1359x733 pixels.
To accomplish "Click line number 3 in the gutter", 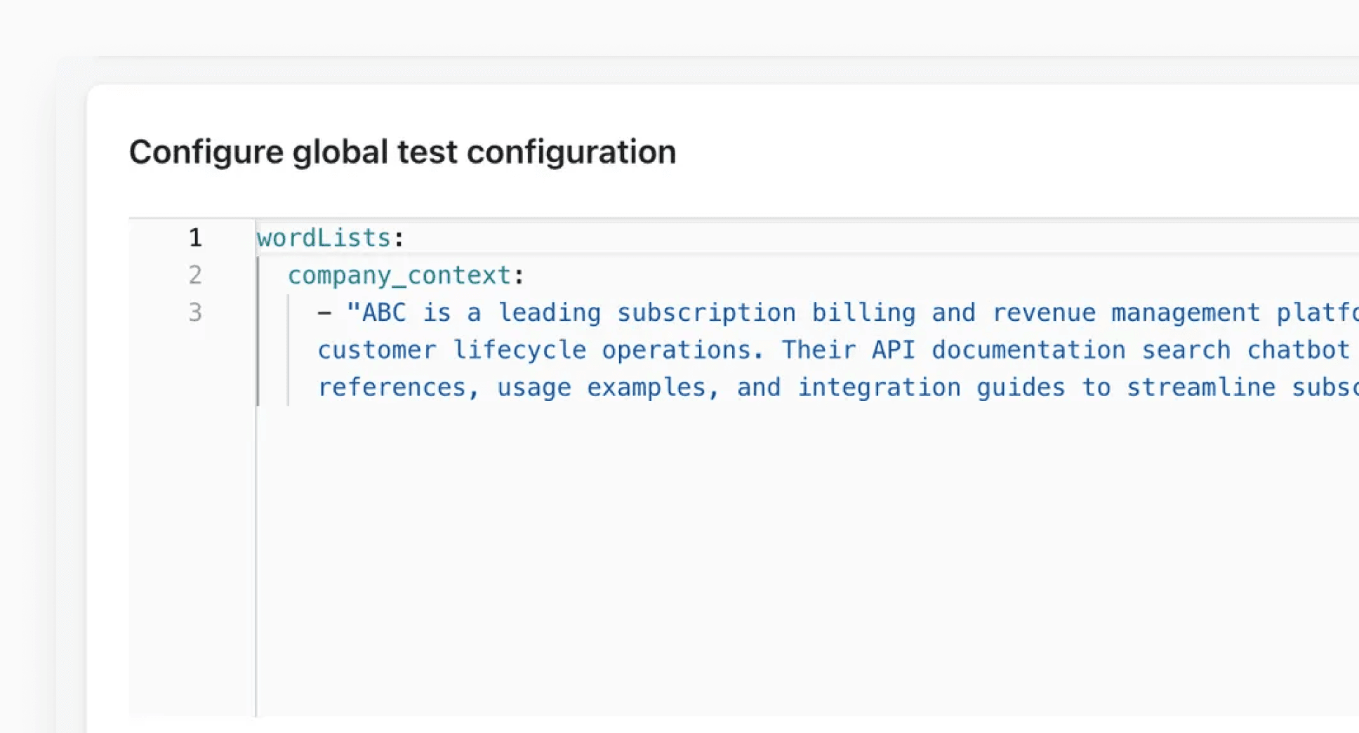I will coord(196,312).
